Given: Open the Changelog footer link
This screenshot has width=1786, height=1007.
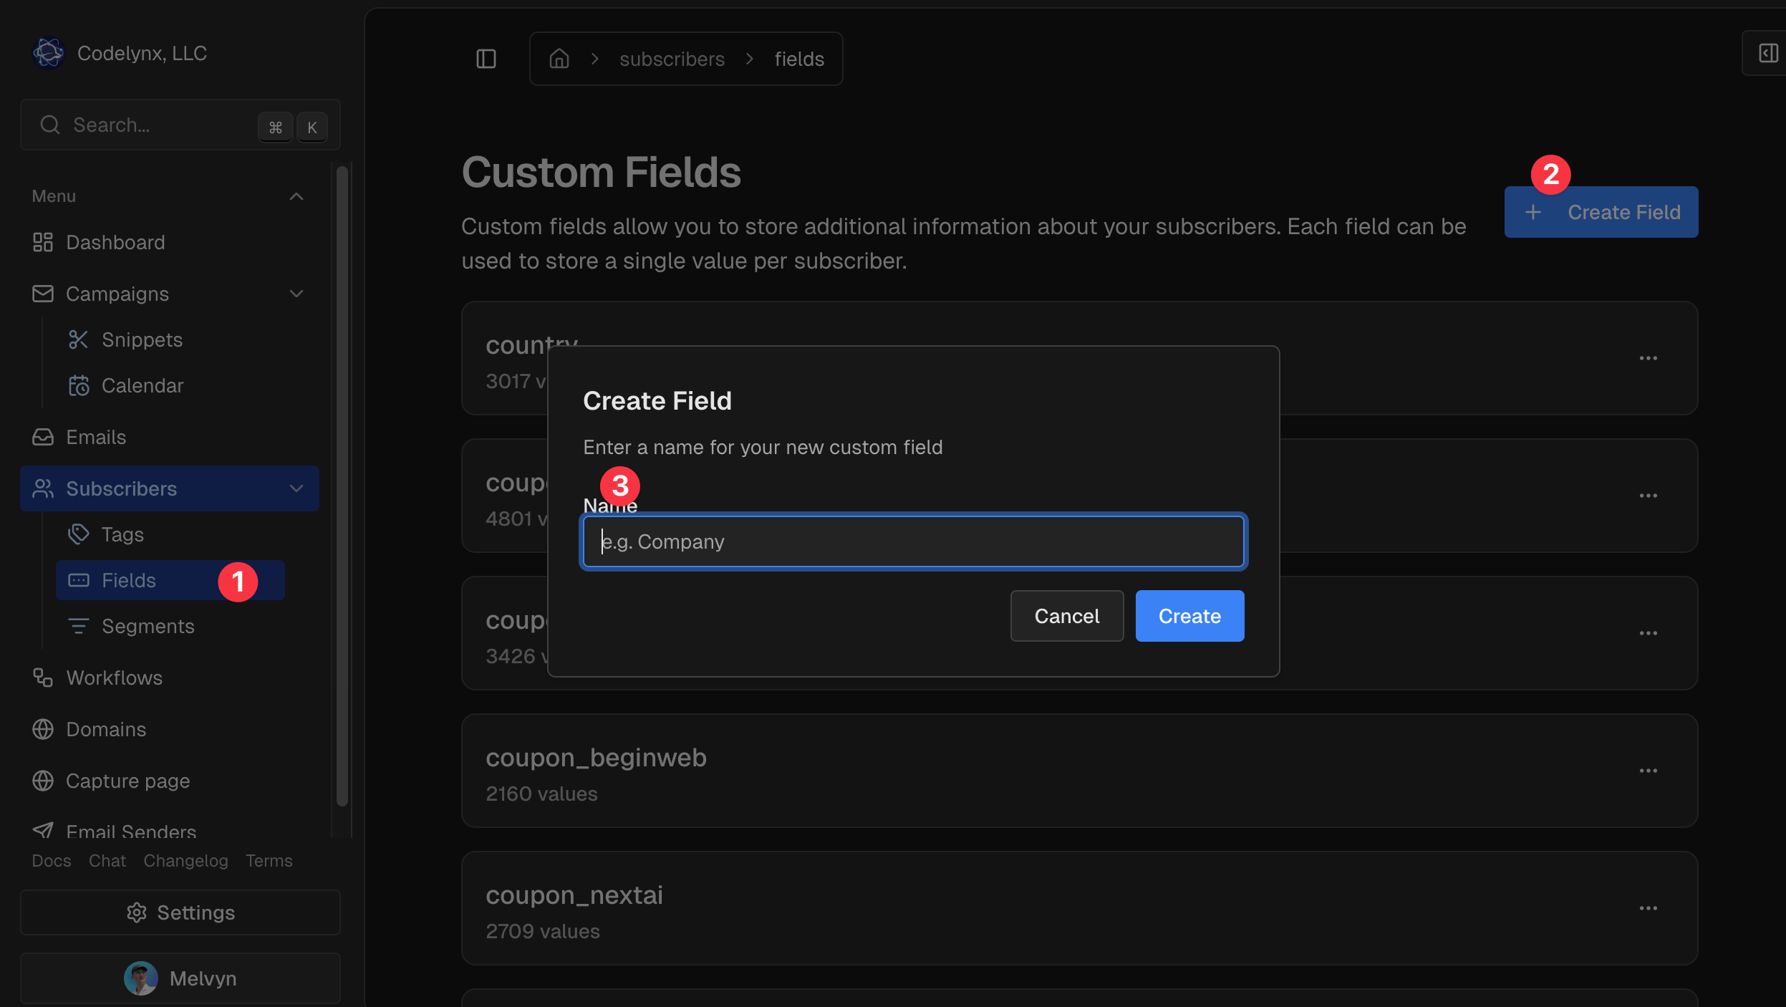Looking at the screenshot, I should click(185, 861).
